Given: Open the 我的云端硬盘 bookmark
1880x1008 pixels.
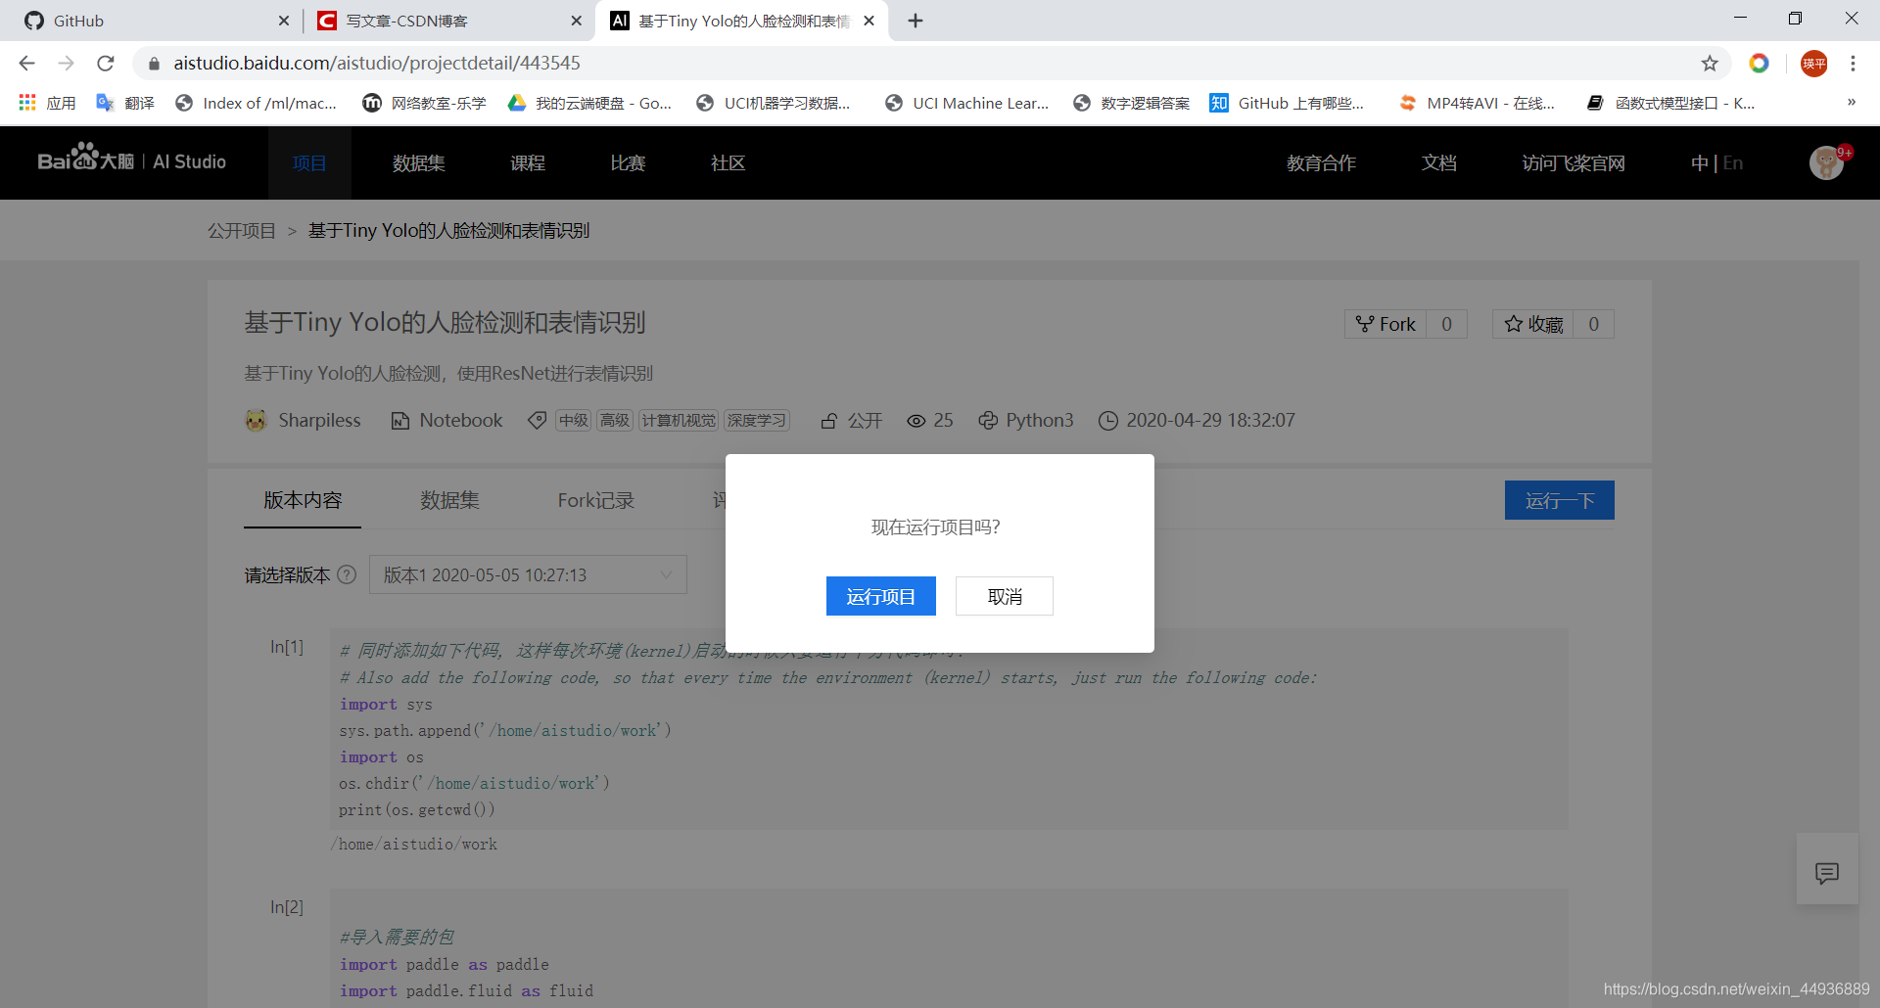Looking at the screenshot, I should (589, 103).
